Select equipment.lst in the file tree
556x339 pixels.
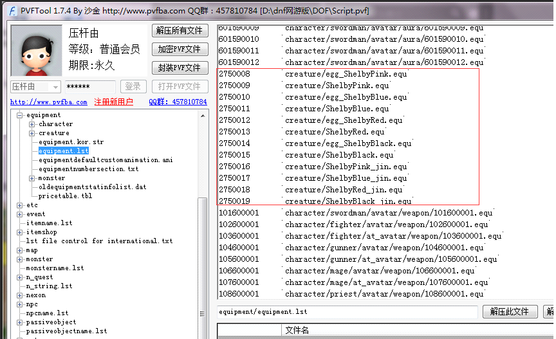point(63,151)
